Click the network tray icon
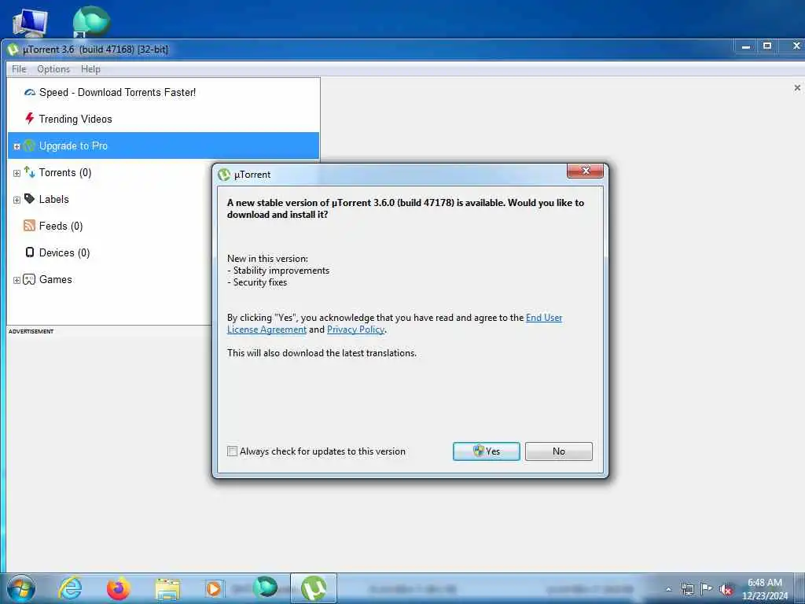 click(687, 589)
